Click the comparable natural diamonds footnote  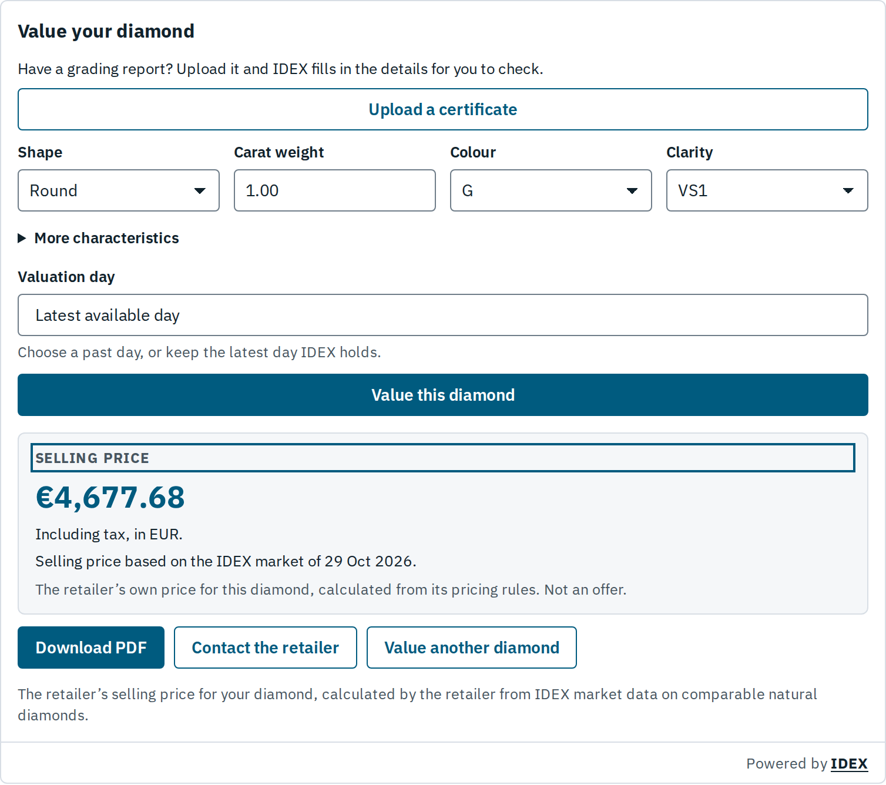tap(417, 705)
